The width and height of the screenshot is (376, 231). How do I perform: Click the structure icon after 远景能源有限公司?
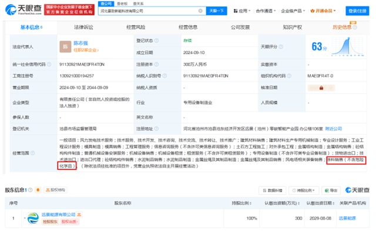coord(79,215)
